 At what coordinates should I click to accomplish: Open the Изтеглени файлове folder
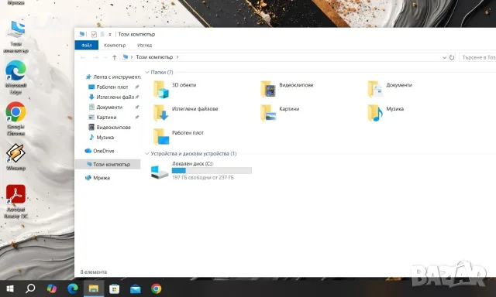pyautogui.click(x=185, y=113)
